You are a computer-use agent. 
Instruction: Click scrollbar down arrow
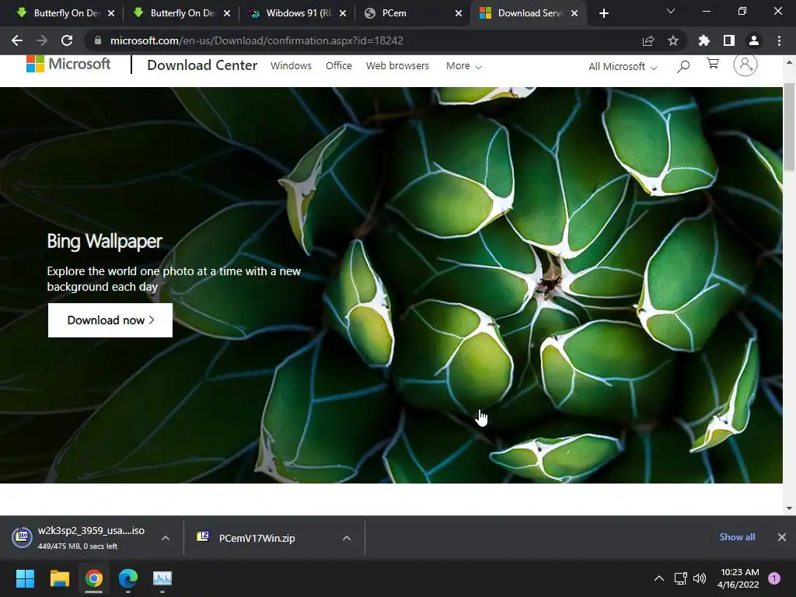(789, 508)
